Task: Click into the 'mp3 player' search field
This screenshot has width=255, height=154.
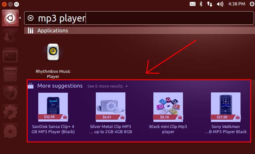Action: coord(139,18)
